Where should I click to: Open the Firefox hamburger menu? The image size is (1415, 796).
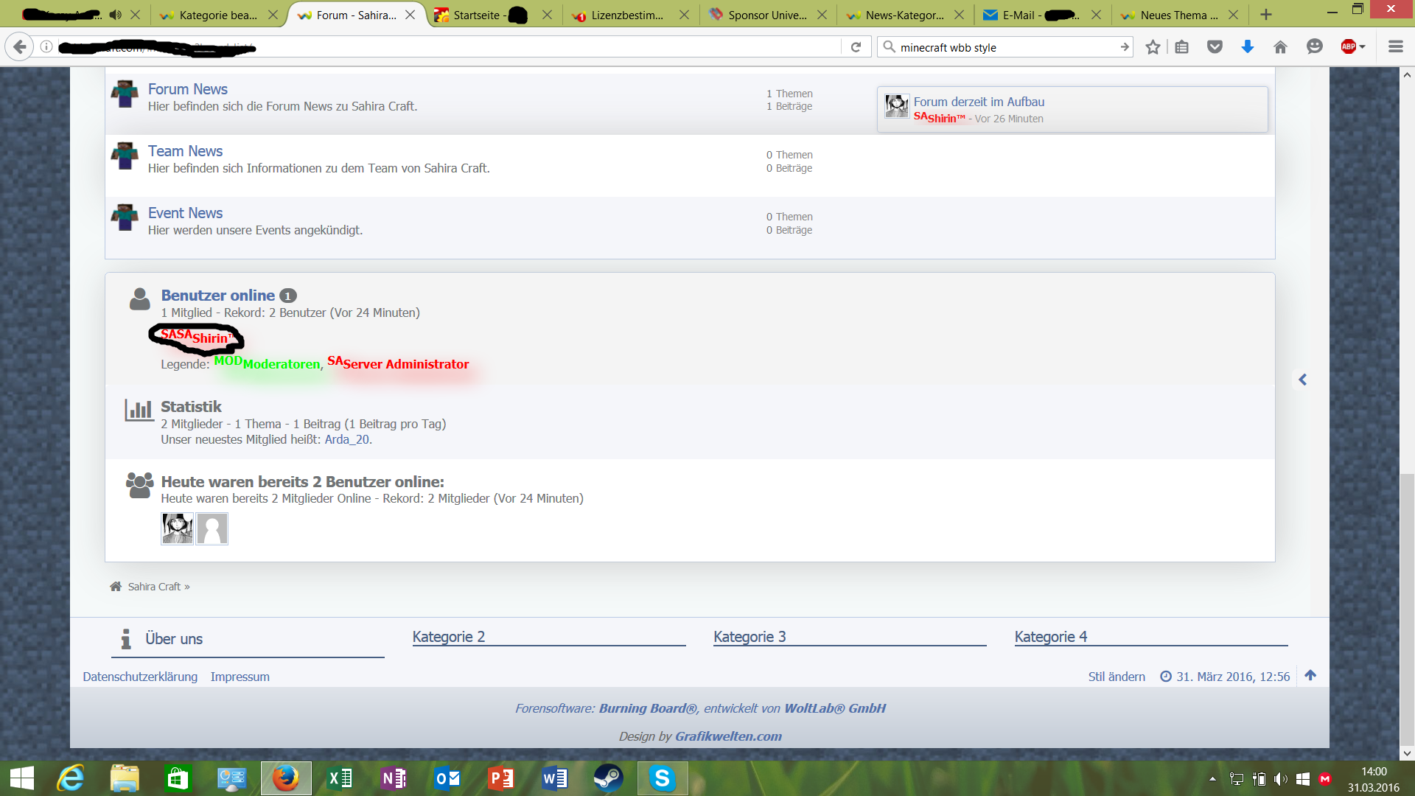[1395, 47]
